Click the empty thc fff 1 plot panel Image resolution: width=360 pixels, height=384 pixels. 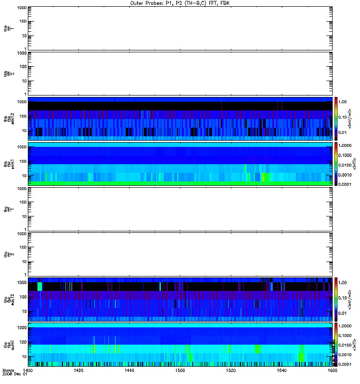click(180, 209)
